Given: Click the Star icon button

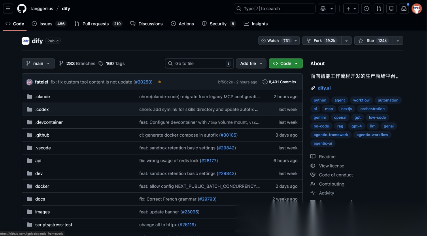Looking at the screenshot, I should point(373,41).
